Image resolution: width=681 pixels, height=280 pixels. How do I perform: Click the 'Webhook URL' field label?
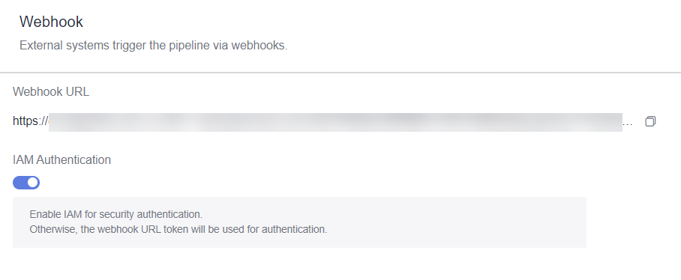(x=51, y=92)
